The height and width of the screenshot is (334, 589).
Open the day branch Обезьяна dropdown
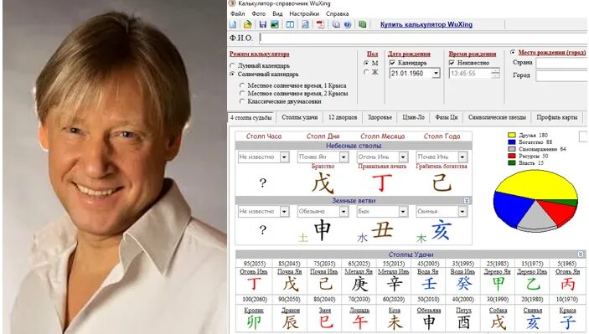pos(344,212)
